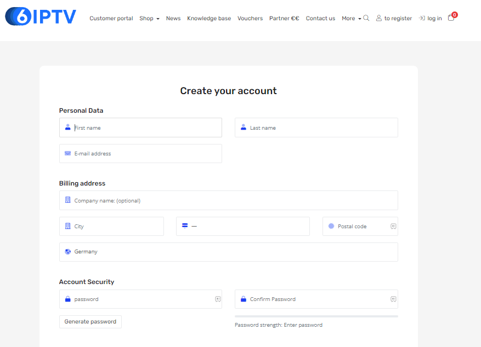This screenshot has height=347, width=481.
Task: Expand the Shop dropdown menu
Action: (149, 19)
